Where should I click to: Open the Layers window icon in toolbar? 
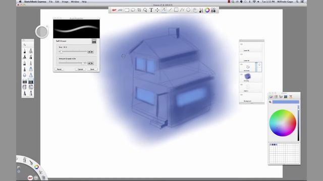click(195, 10)
